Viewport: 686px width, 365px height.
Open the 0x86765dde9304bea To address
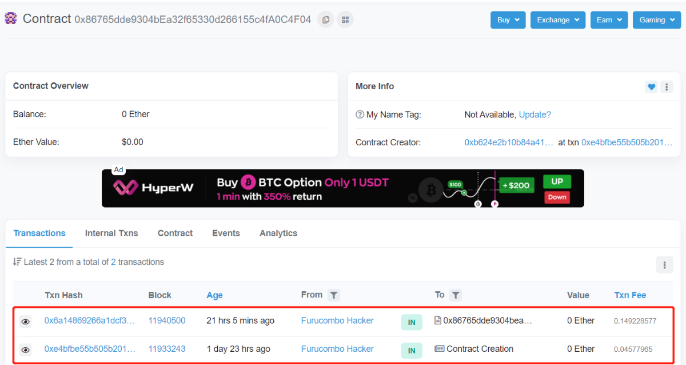coord(488,320)
